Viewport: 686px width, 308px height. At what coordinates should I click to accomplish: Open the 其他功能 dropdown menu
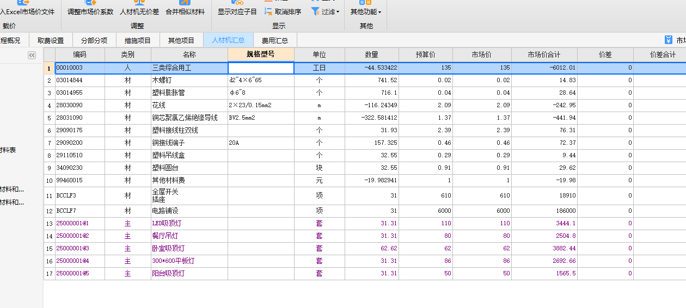365,8
